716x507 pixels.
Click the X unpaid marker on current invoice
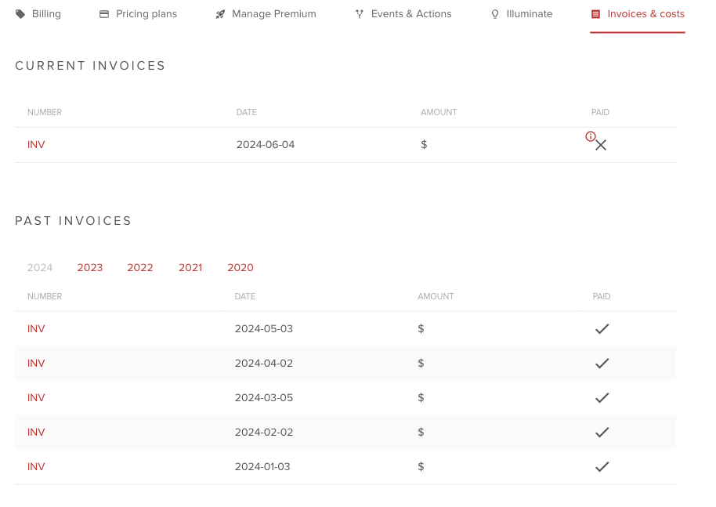point(600,145)
